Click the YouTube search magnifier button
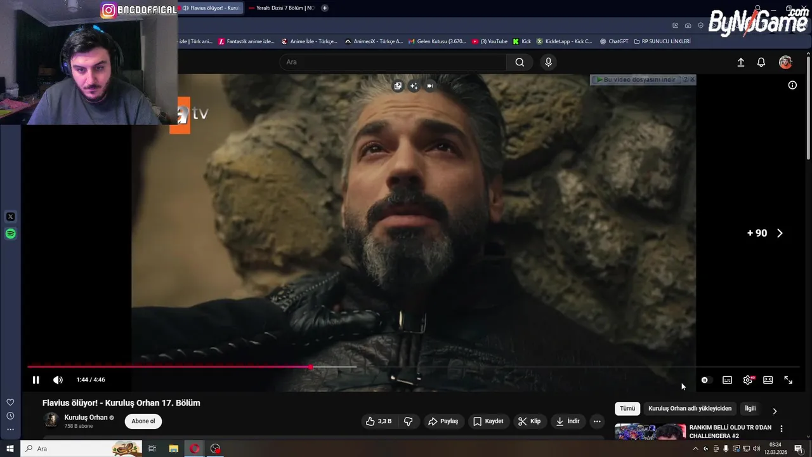 520,62
